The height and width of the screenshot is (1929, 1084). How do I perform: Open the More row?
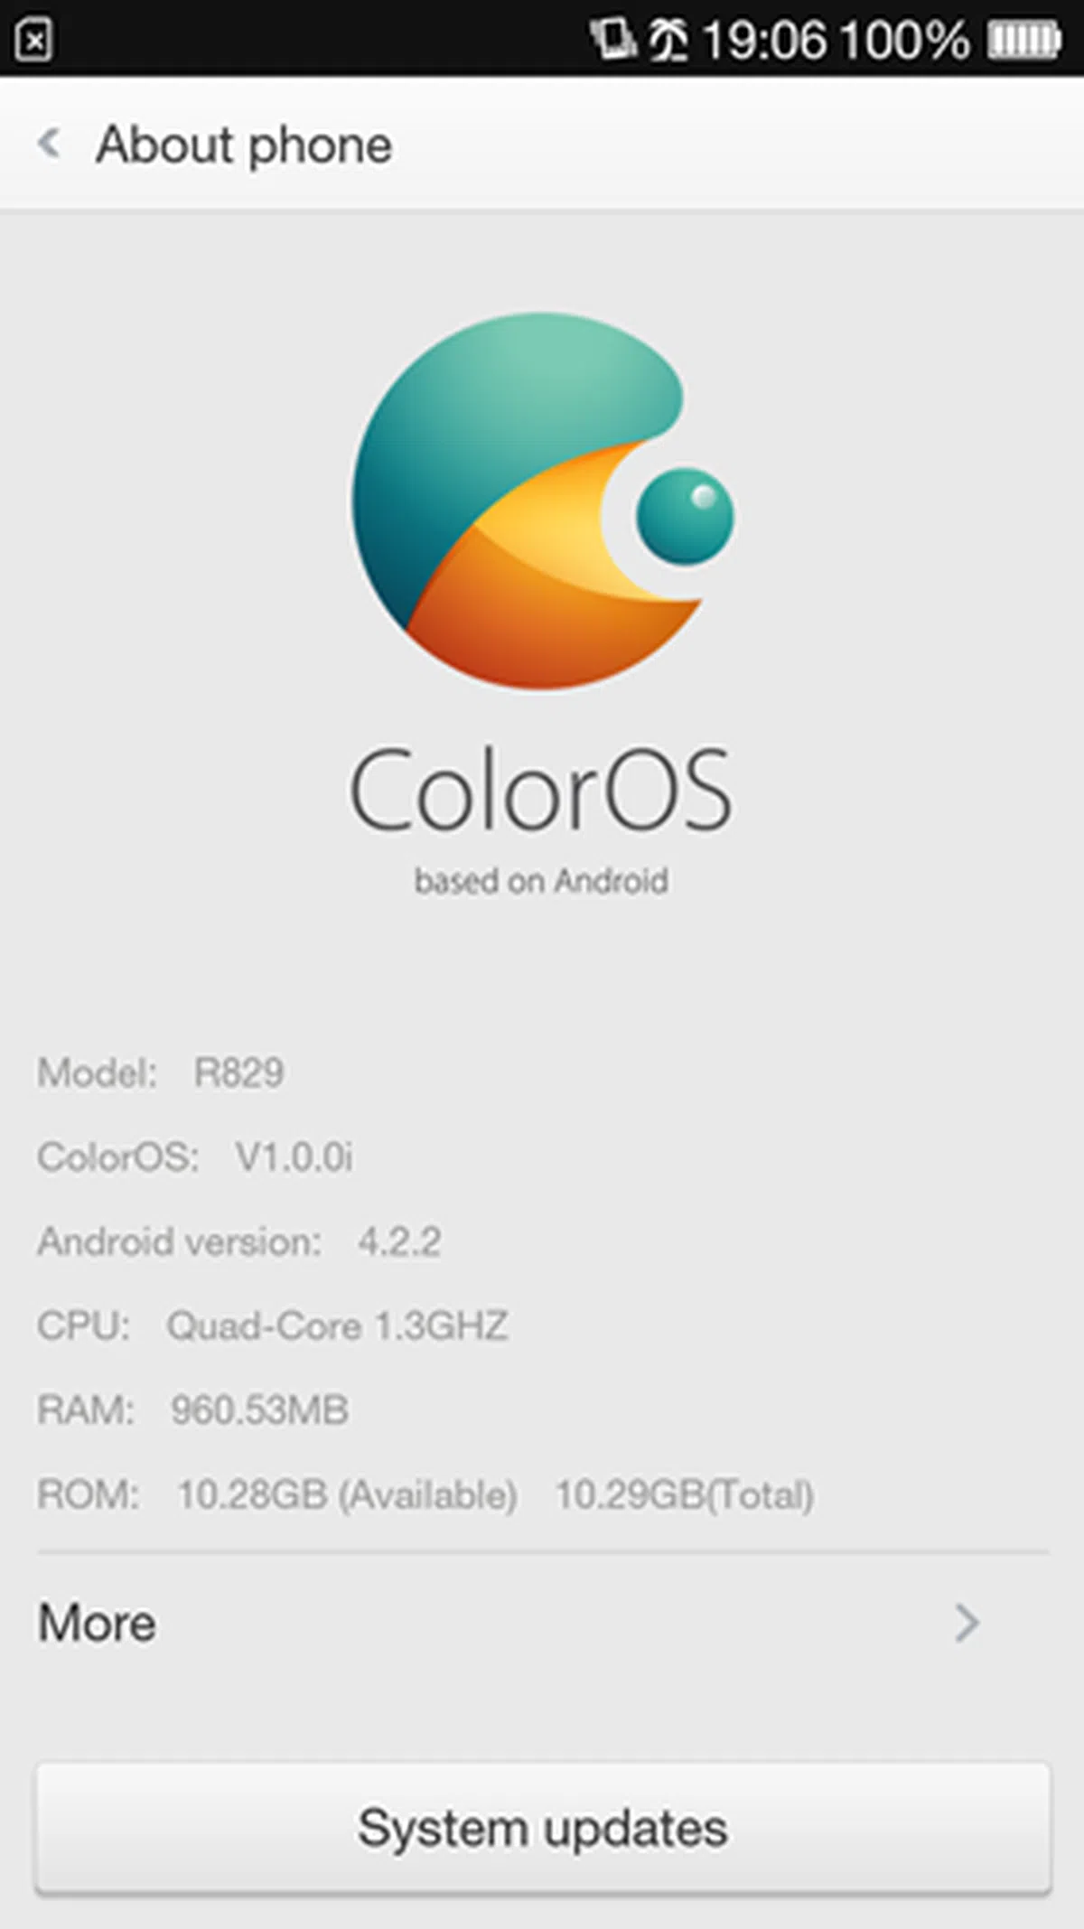[x=542, y=1623]
